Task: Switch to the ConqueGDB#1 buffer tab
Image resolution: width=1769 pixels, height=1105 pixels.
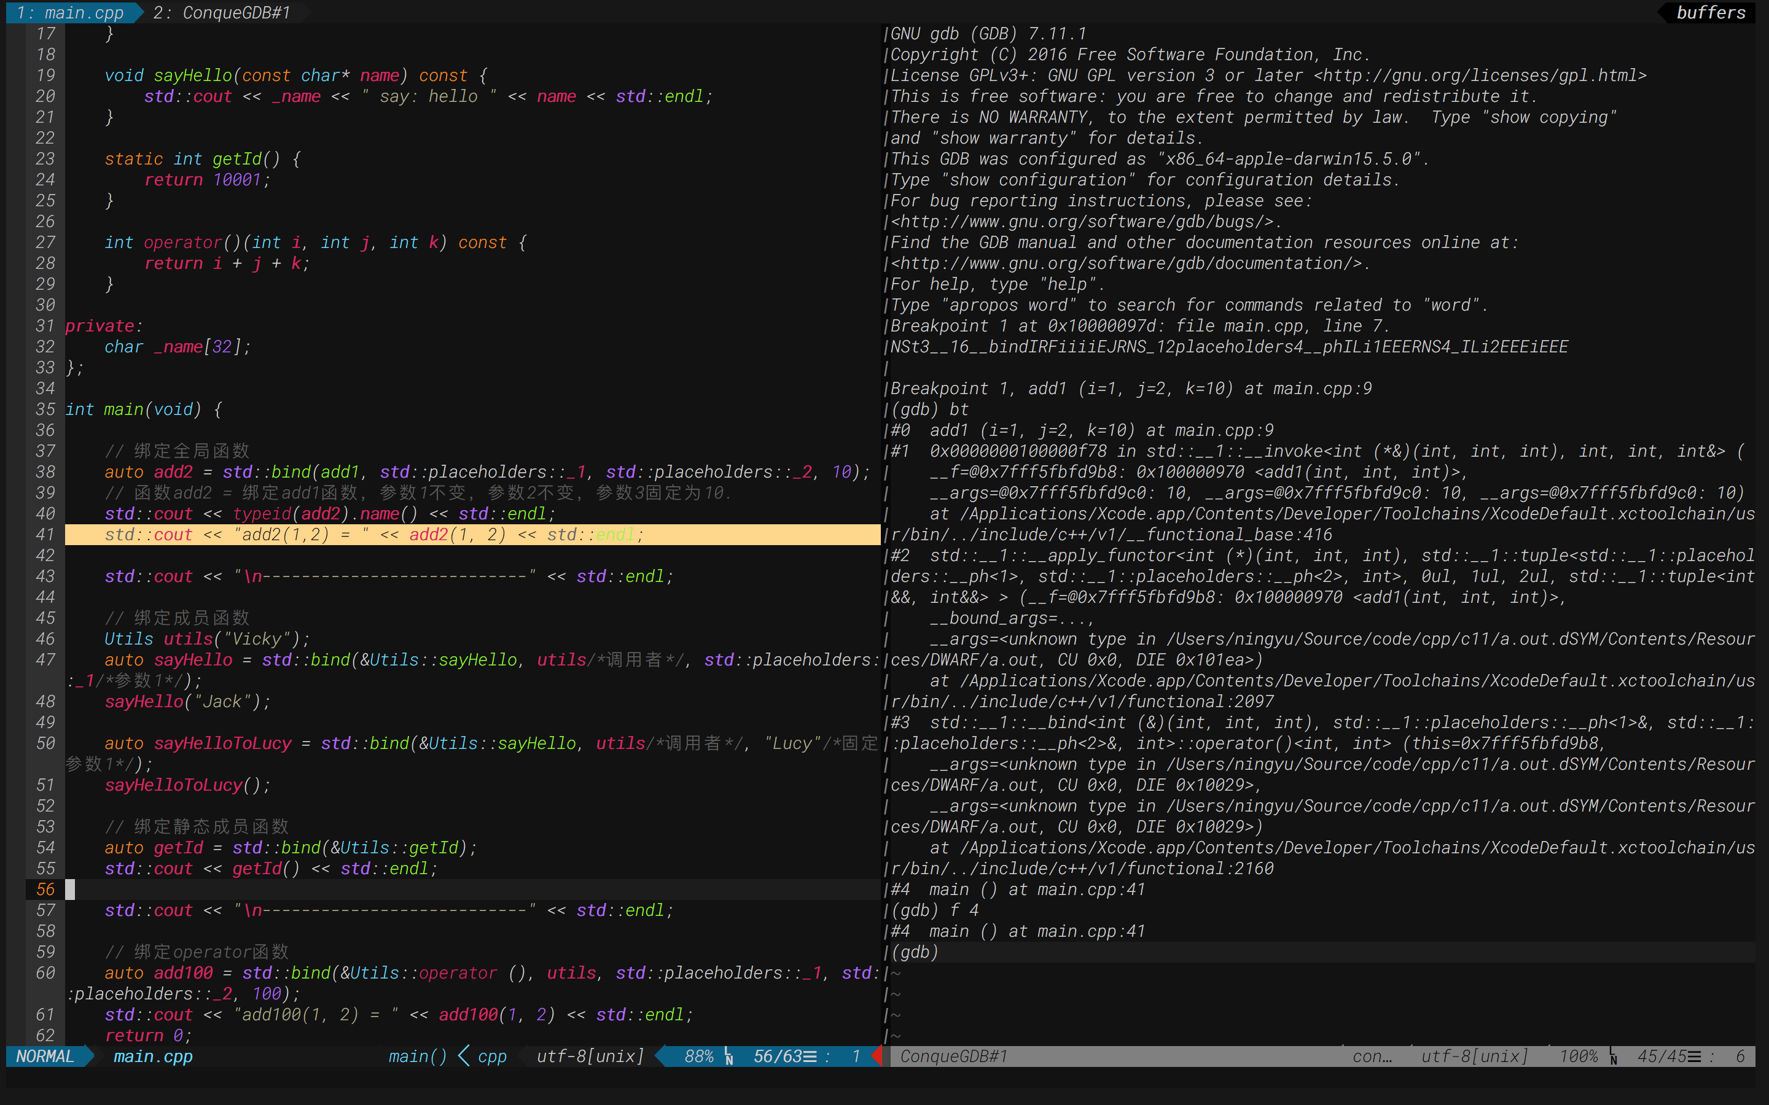Action: 222,12
